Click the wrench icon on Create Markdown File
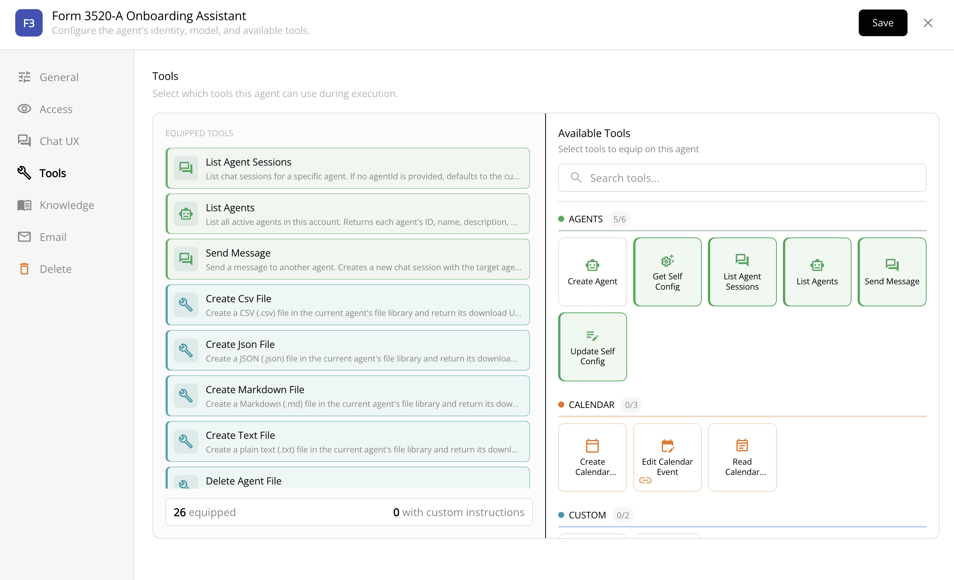Image resolution: width=954 pixels, height=580 pixels. (186, 396)
